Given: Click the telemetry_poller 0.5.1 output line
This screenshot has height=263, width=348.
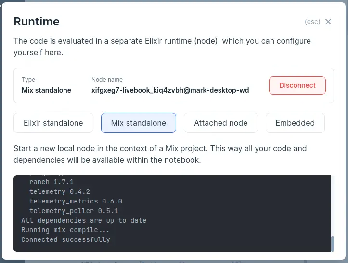Looking at the screenshot, I should tap(74, 211).
